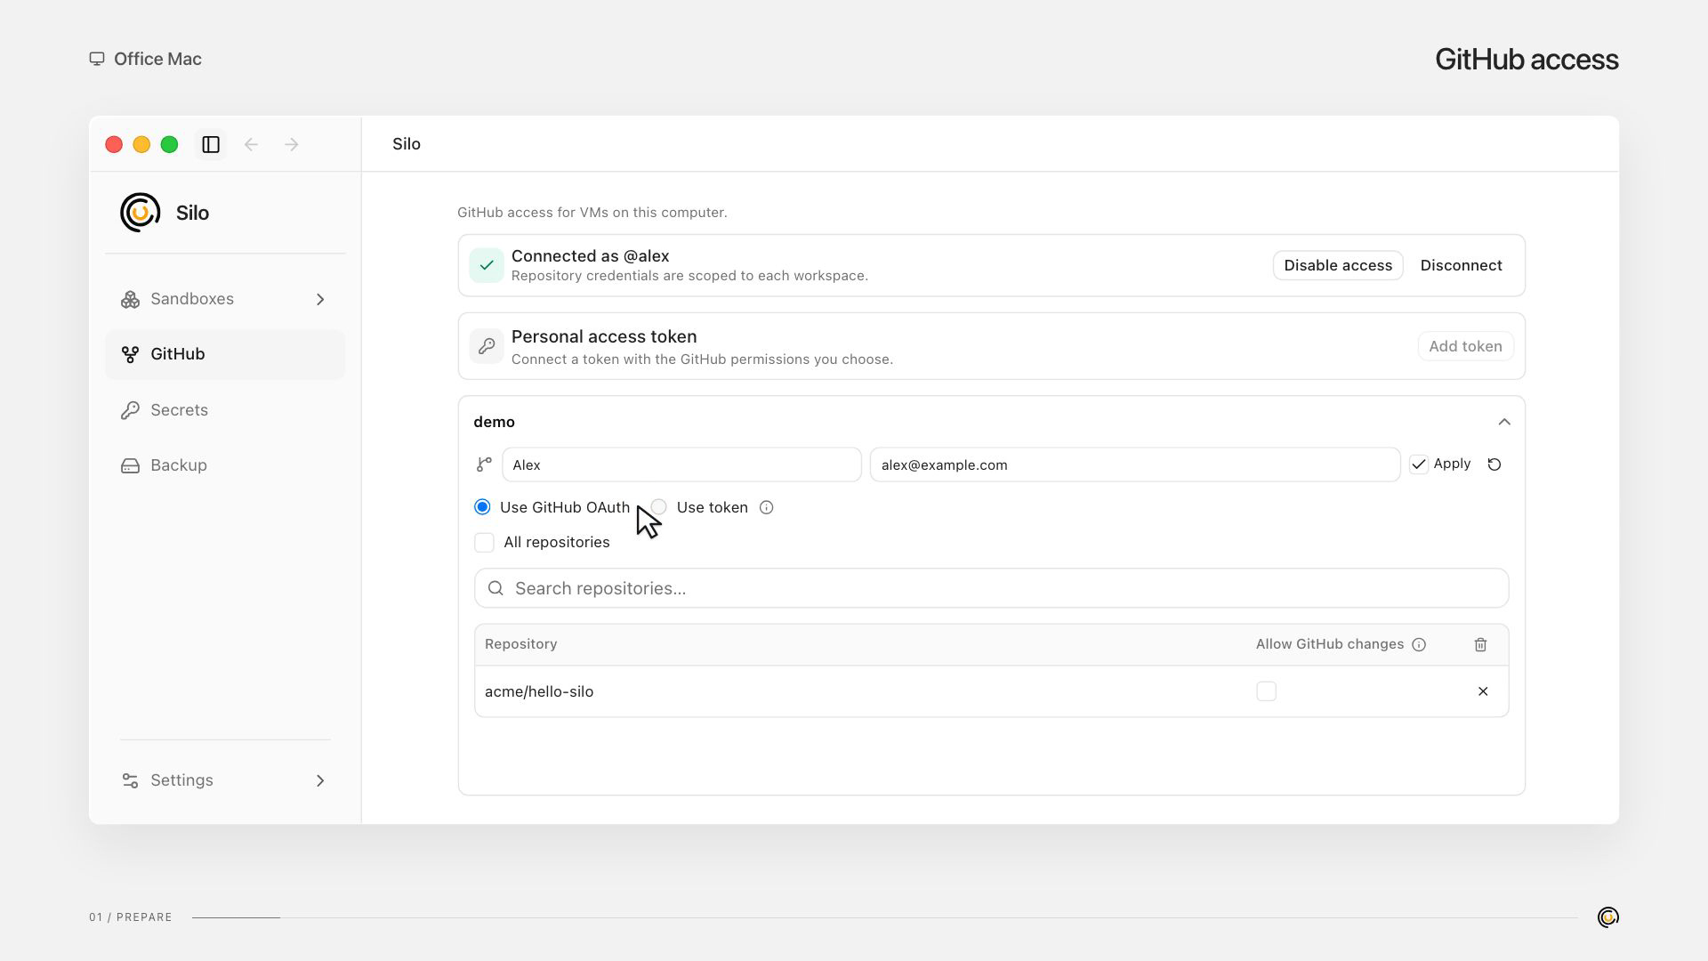The height and width of the screenshot is (961, 1708).
Task: Remove acme/hello-silo with the X icon
Action: tap(1483, 691)
